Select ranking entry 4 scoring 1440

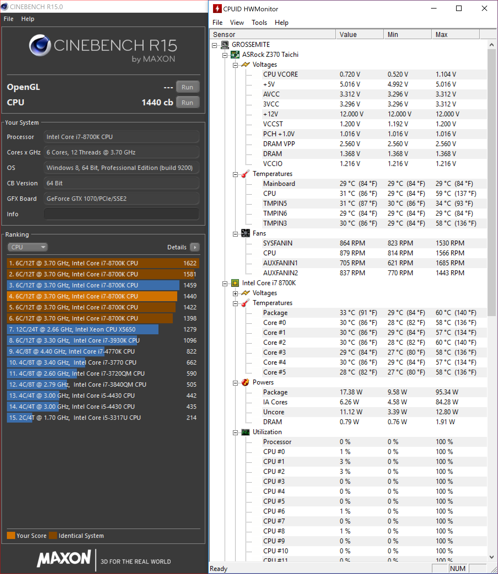[103, 296]
